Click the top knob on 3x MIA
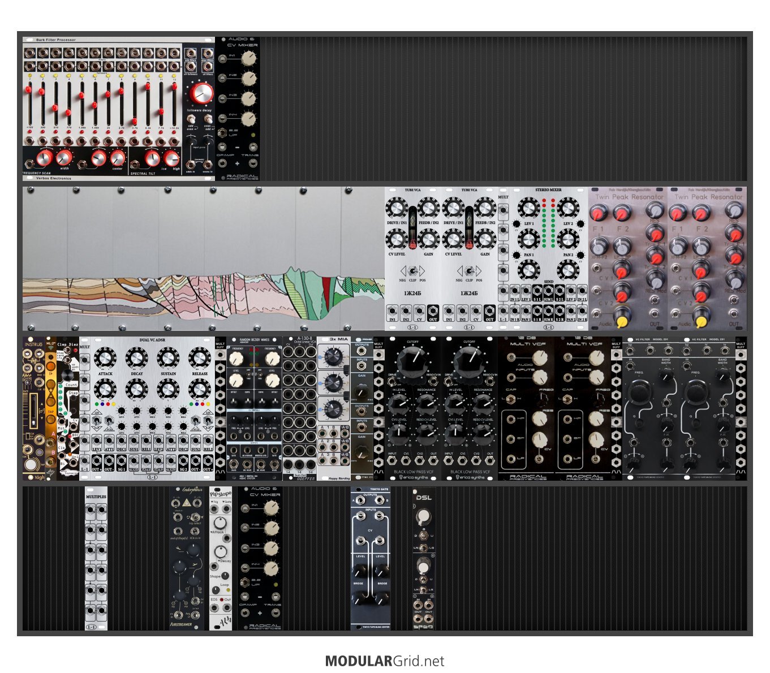The image size is (770, 673). 334,356
